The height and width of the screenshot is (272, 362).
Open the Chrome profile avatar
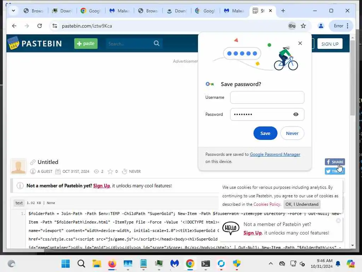click(x=321, y=26)
